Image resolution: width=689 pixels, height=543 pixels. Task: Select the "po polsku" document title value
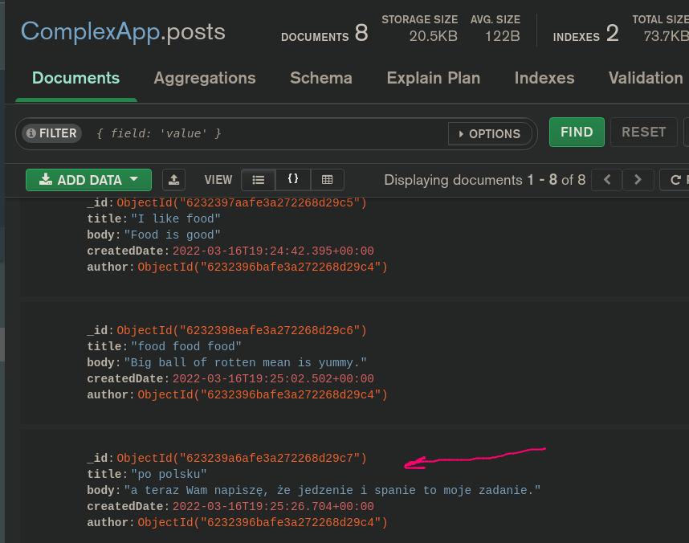(169, 474)
